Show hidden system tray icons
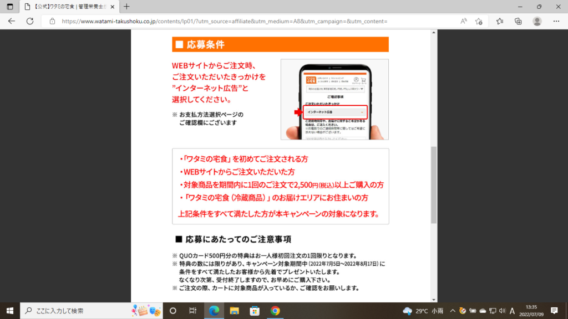 [453, 311]
